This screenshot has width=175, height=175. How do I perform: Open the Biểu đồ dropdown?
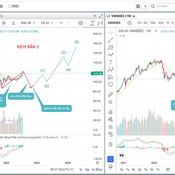[x=28, y=23]
